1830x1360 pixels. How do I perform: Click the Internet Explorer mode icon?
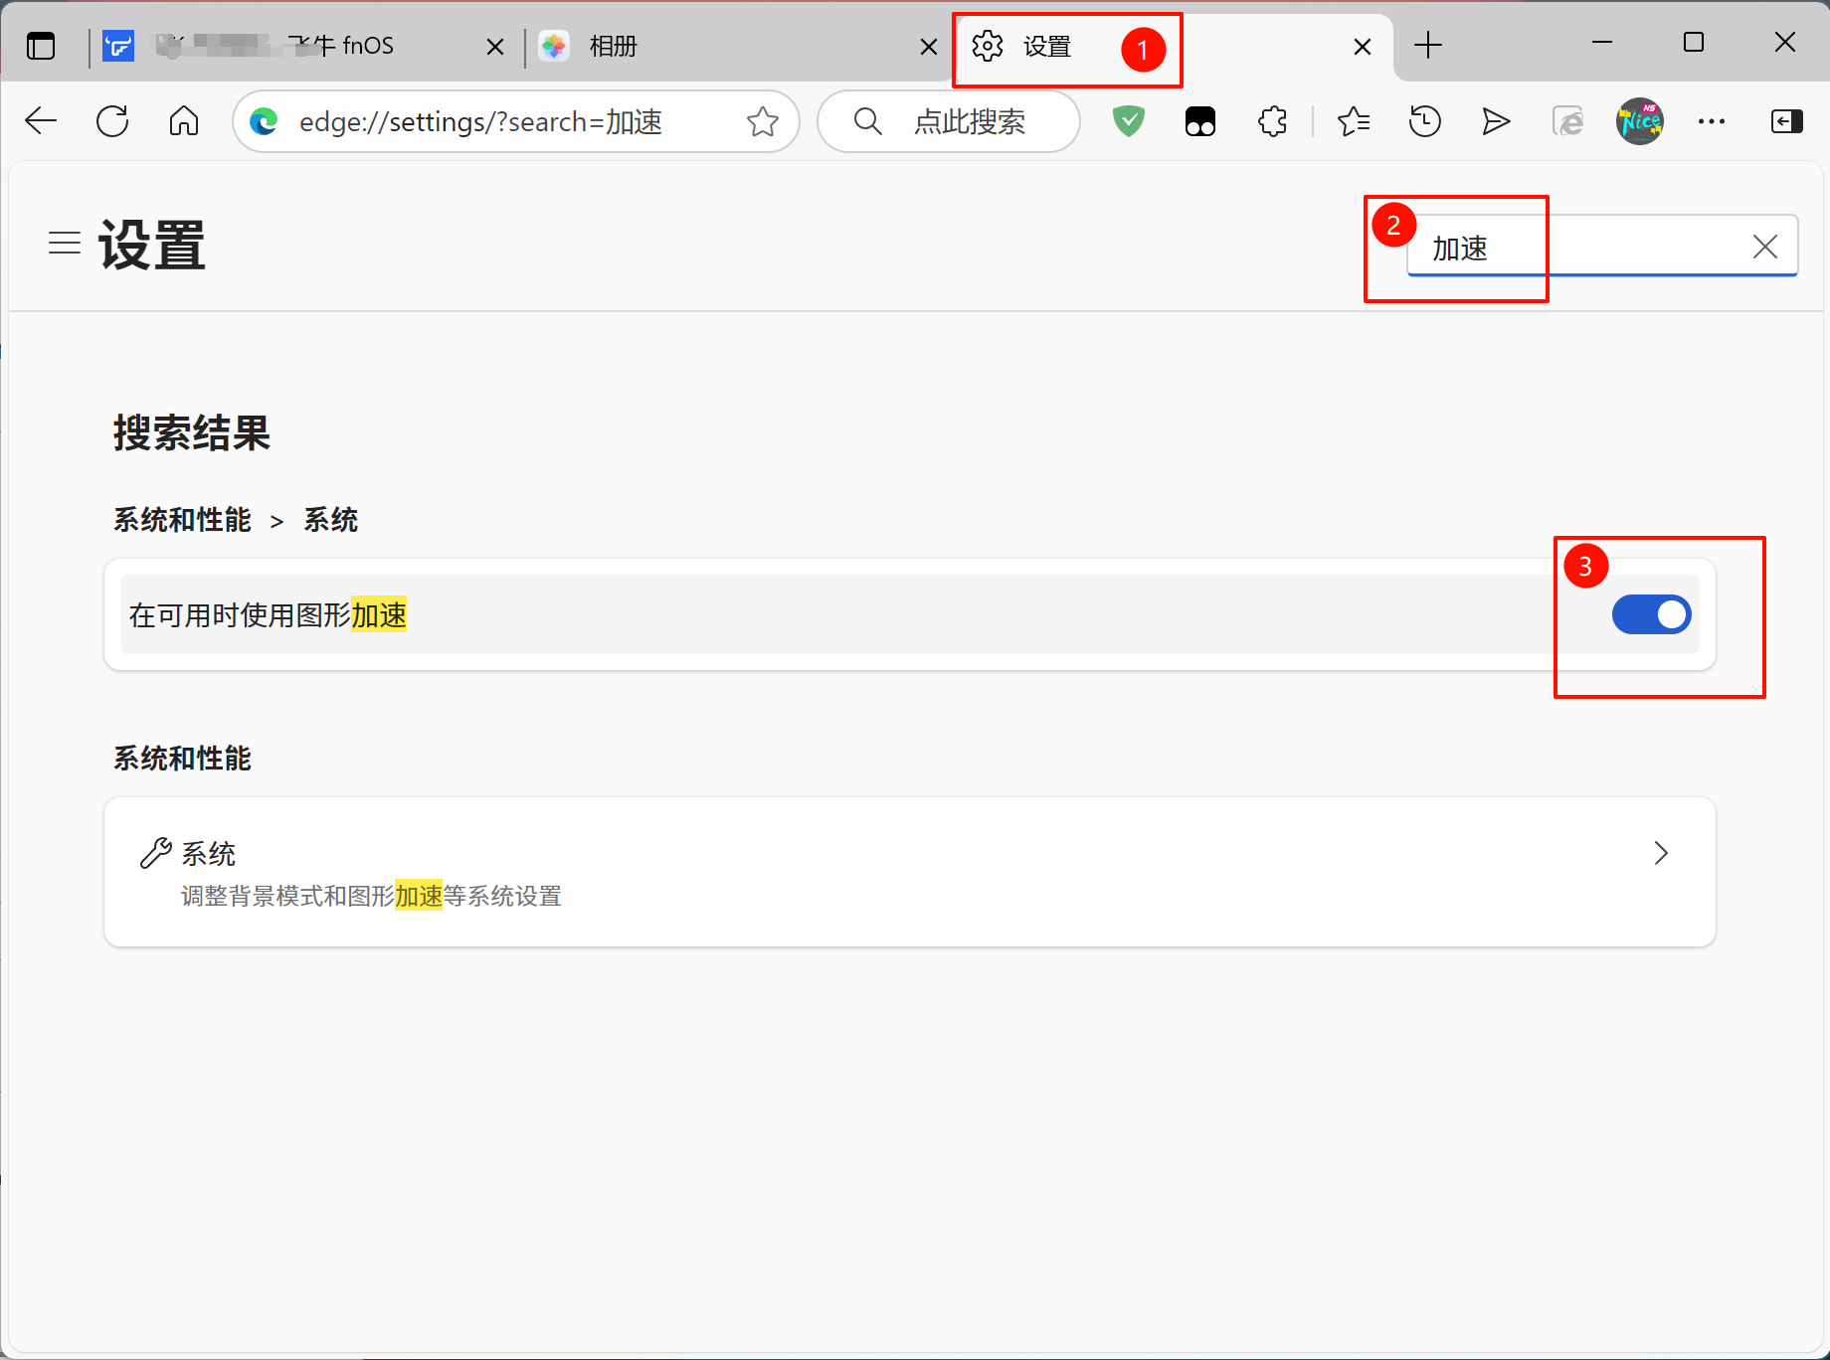1568,121
